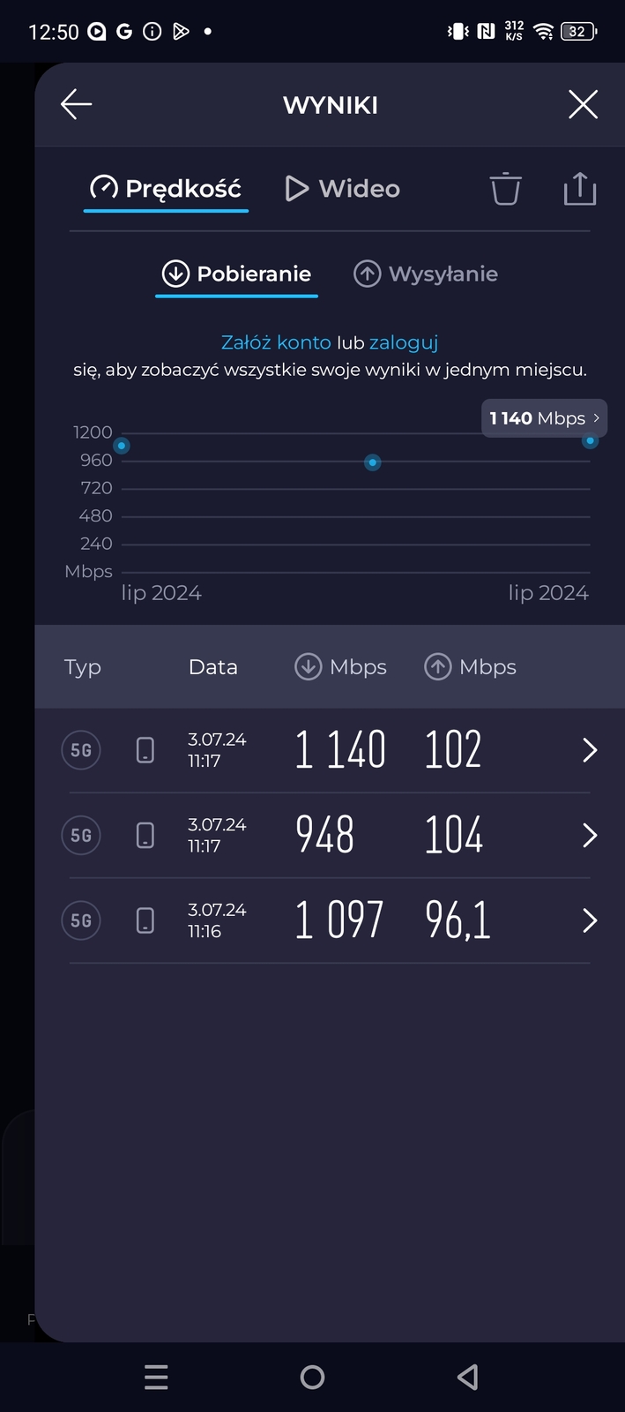This screenshot has width=625, height=1412.
Task: Tap the share results icon
Action: point(579,189)
